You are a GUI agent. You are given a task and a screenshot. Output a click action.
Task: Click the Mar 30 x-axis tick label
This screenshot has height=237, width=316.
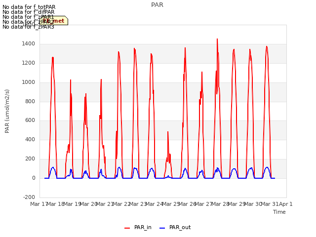[253, 204]
